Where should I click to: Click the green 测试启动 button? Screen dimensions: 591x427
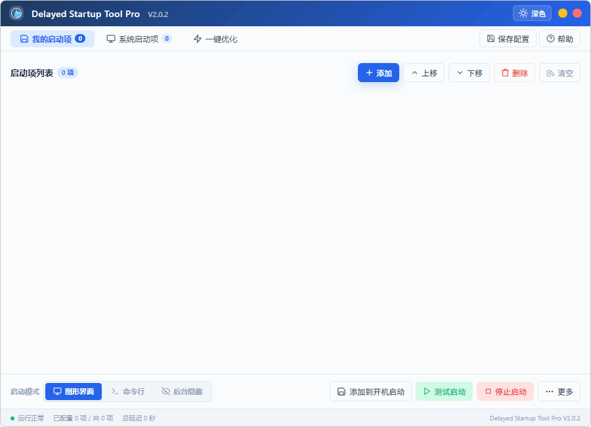tap(445, 392)
